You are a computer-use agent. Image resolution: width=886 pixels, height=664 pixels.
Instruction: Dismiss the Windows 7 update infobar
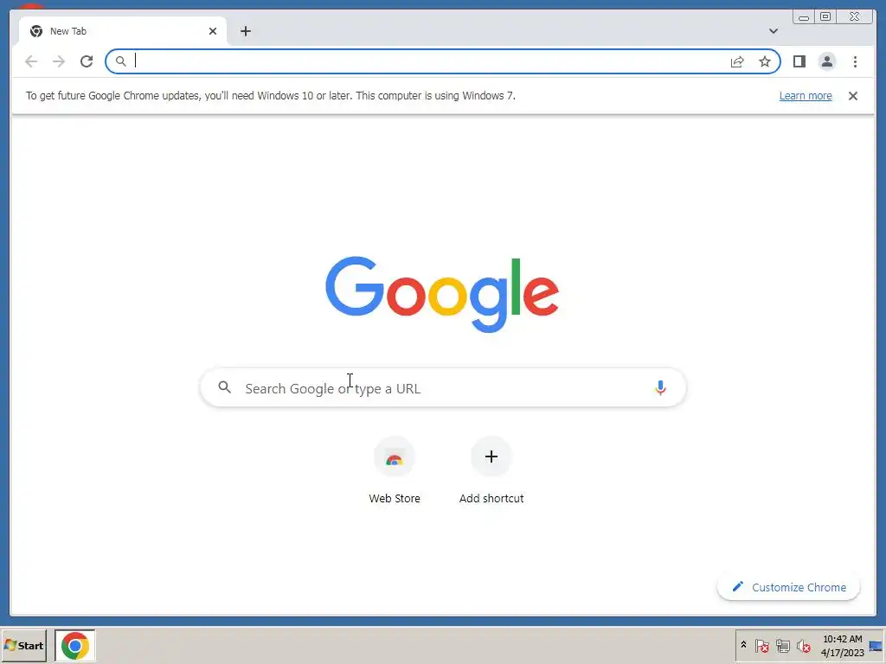tap(852, 96)
